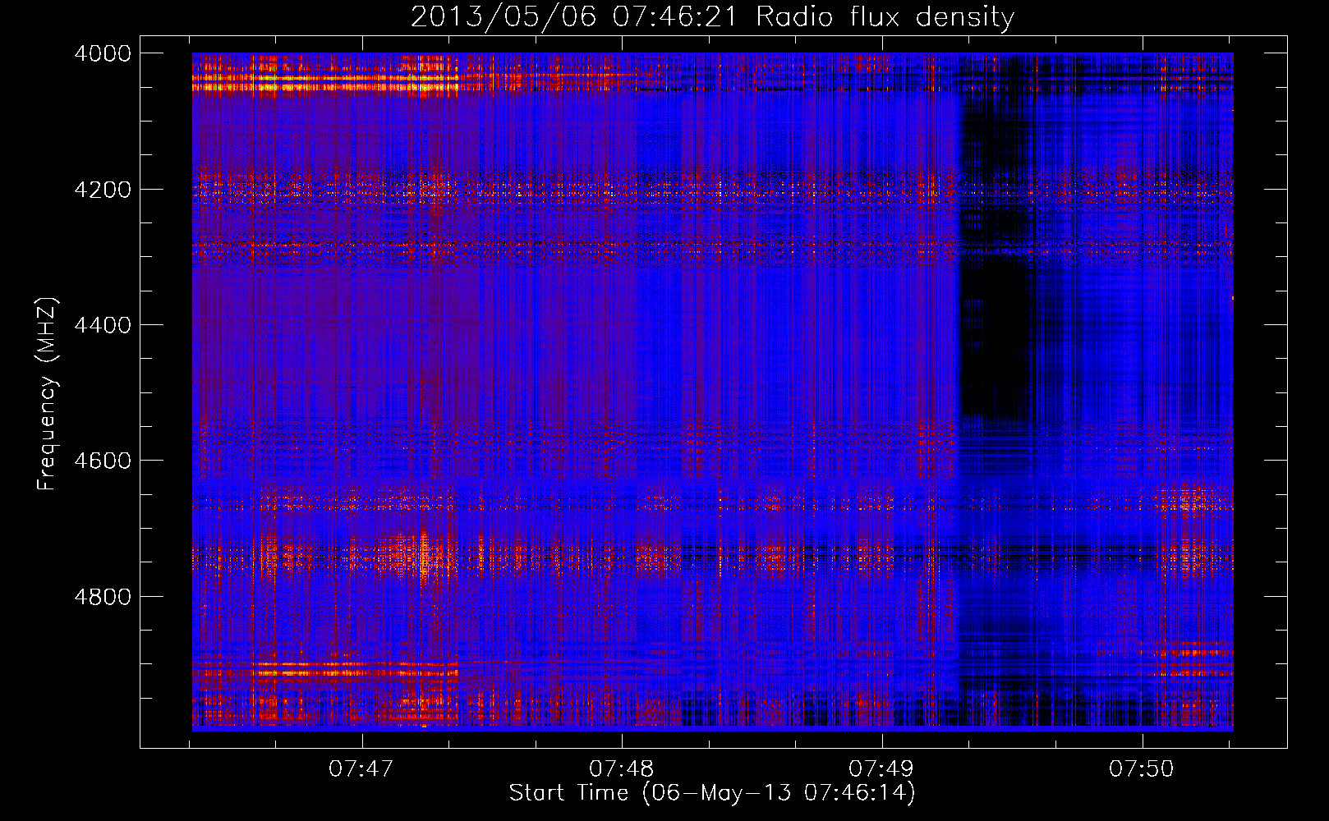Click the 07:48 time axis label
The width and height of the screenshot is (1329, 821).
(622, 769)
